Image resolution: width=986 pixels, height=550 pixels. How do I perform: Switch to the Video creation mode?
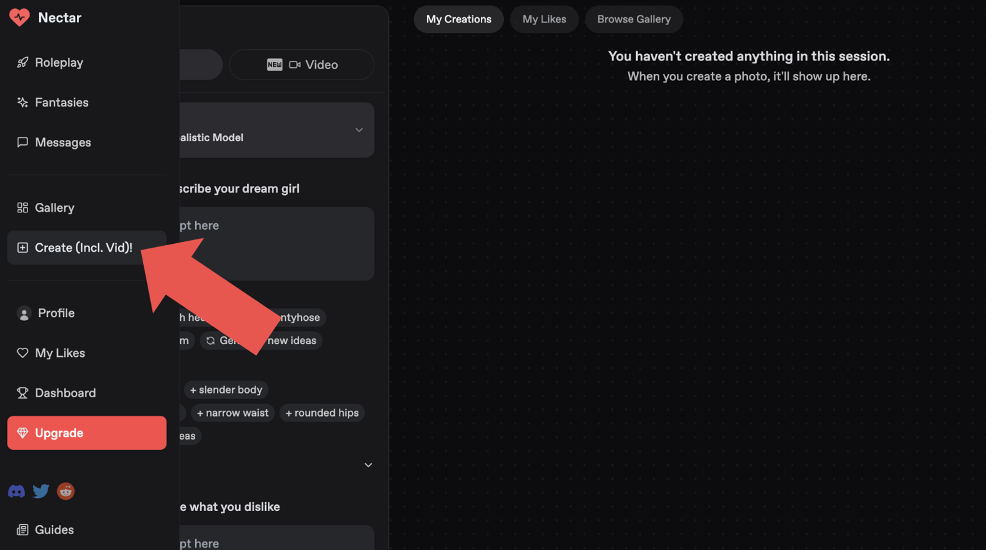coord(302,64)
